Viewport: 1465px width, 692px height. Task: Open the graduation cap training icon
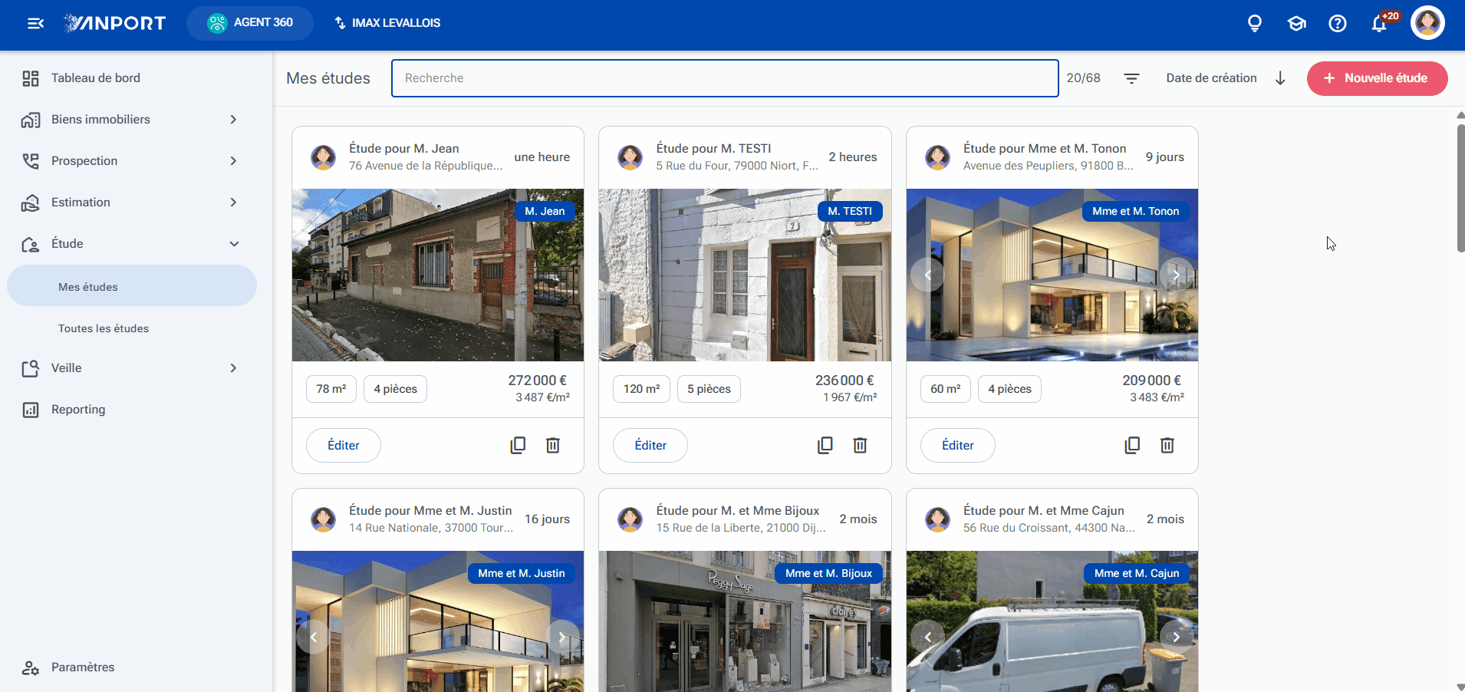[1296, 23]
